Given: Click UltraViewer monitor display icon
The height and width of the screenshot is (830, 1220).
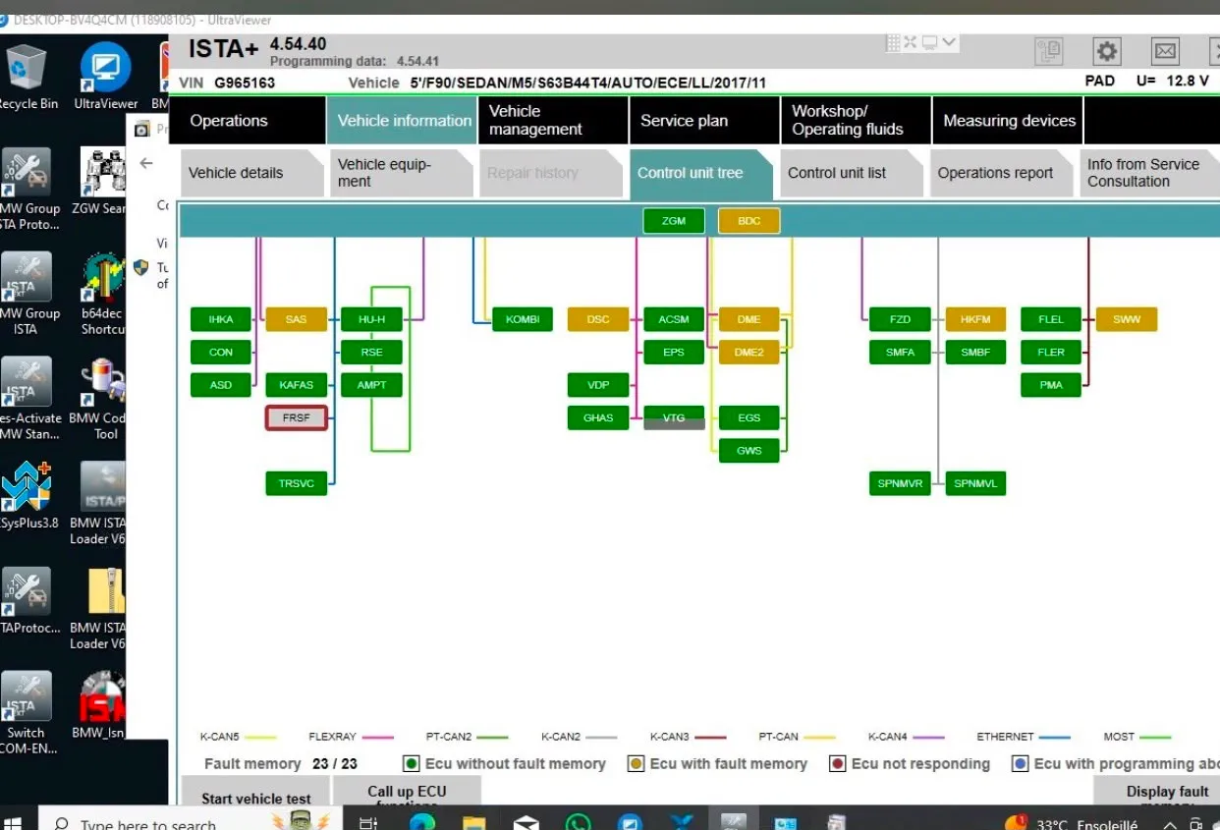Looking at the screenshot, I should pyautogui.click(x=928, y=42).
